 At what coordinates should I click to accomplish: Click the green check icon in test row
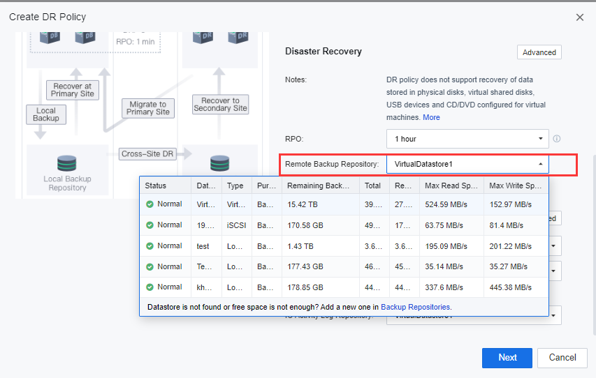pyautogui.click(x=150, y=246)
